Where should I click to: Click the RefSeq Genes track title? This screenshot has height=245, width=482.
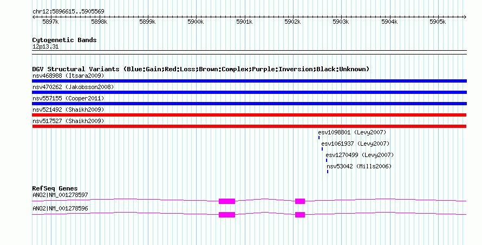[55, 189]
